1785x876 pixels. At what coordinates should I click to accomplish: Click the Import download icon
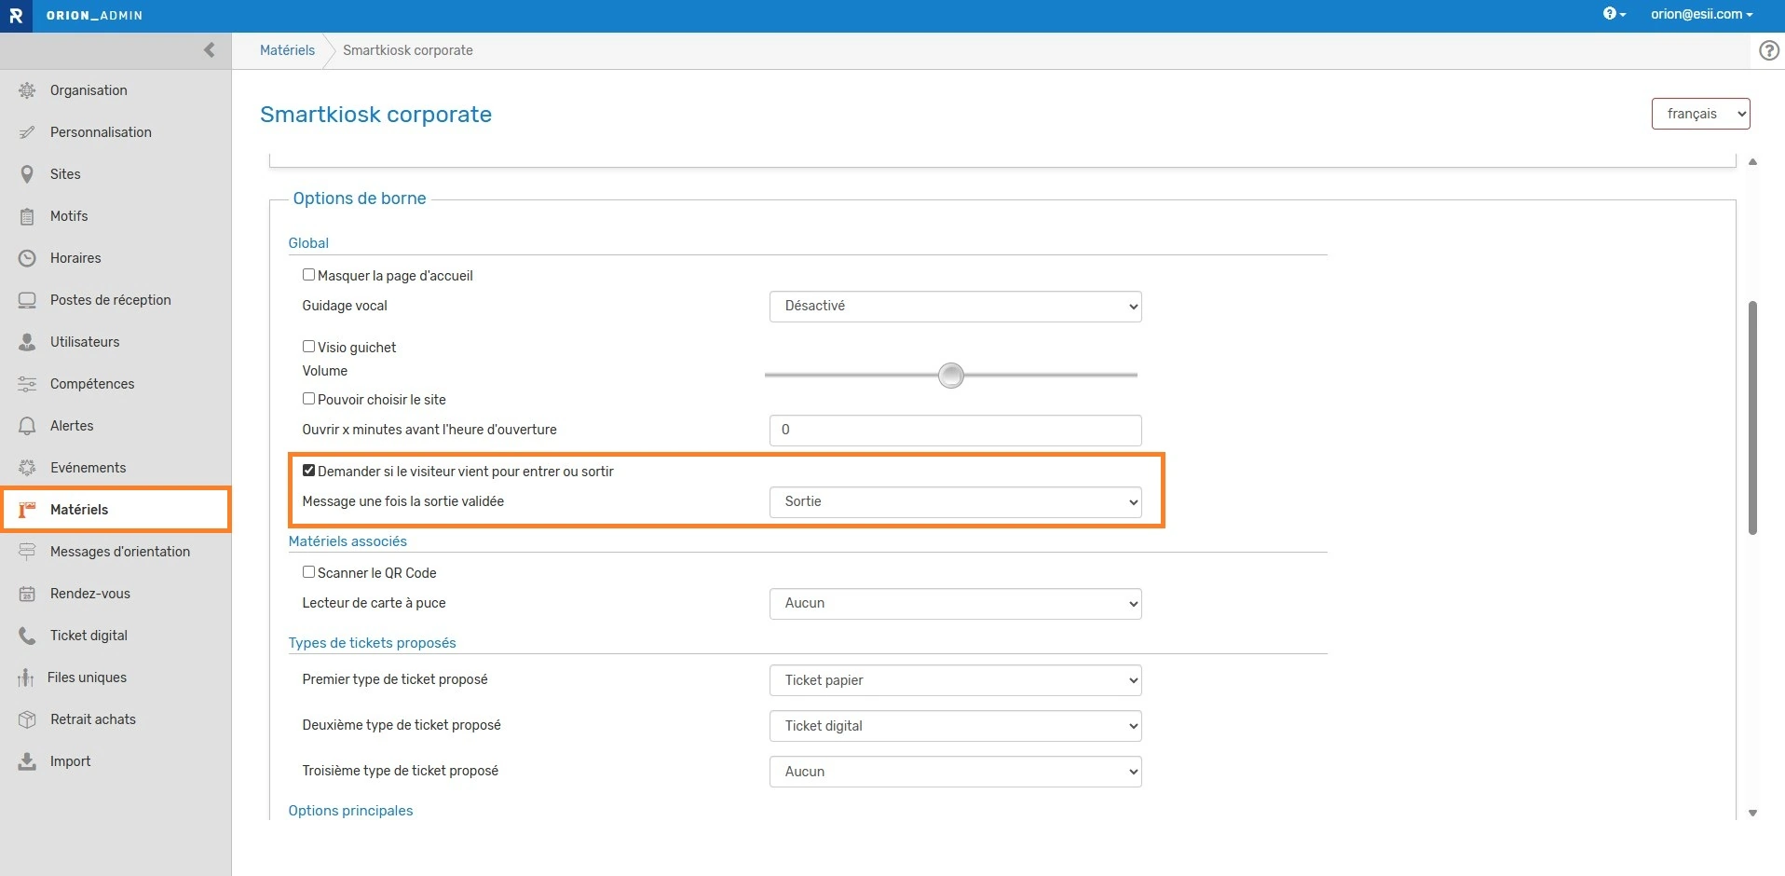pos(27,761)
